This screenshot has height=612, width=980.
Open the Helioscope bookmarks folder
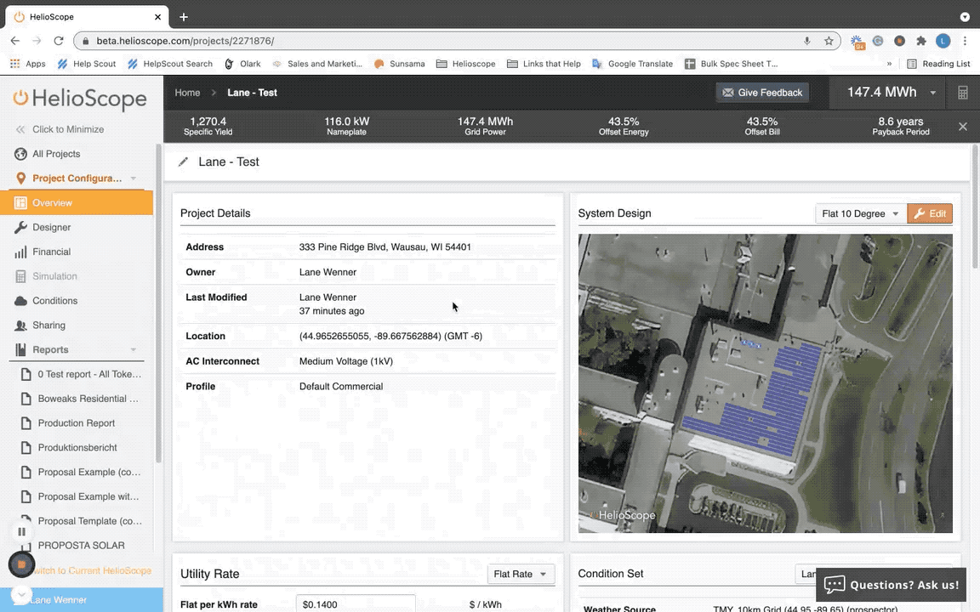(465, 64)
